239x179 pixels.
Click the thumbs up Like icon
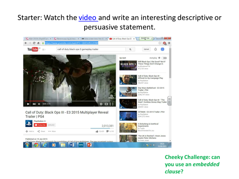coord(97,131)
